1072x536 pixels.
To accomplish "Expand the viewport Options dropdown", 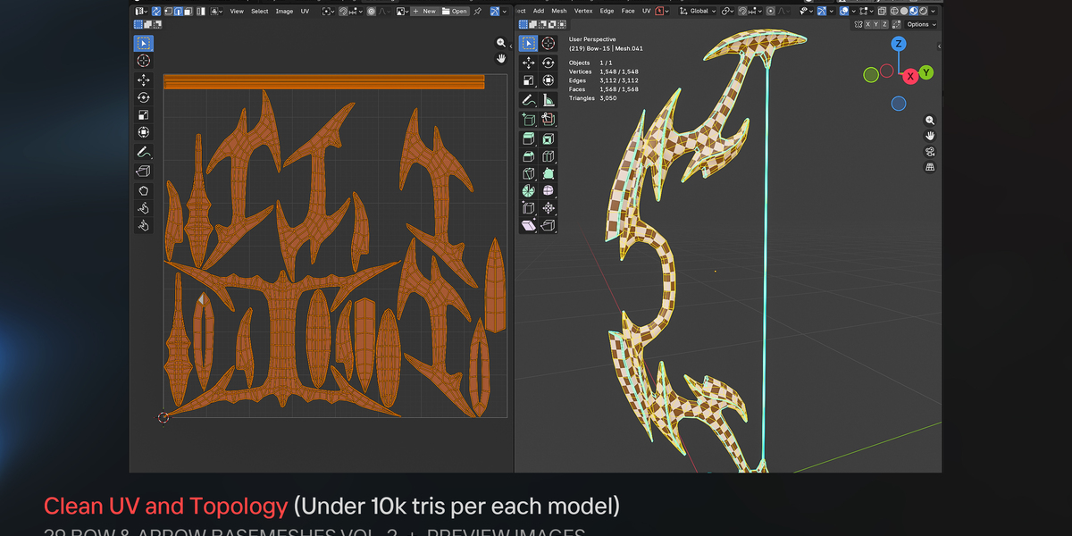I will (922, 24).
